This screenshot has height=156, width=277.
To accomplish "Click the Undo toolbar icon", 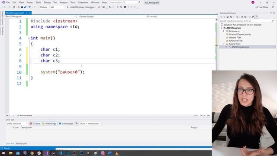I will [x=29, y=7].
